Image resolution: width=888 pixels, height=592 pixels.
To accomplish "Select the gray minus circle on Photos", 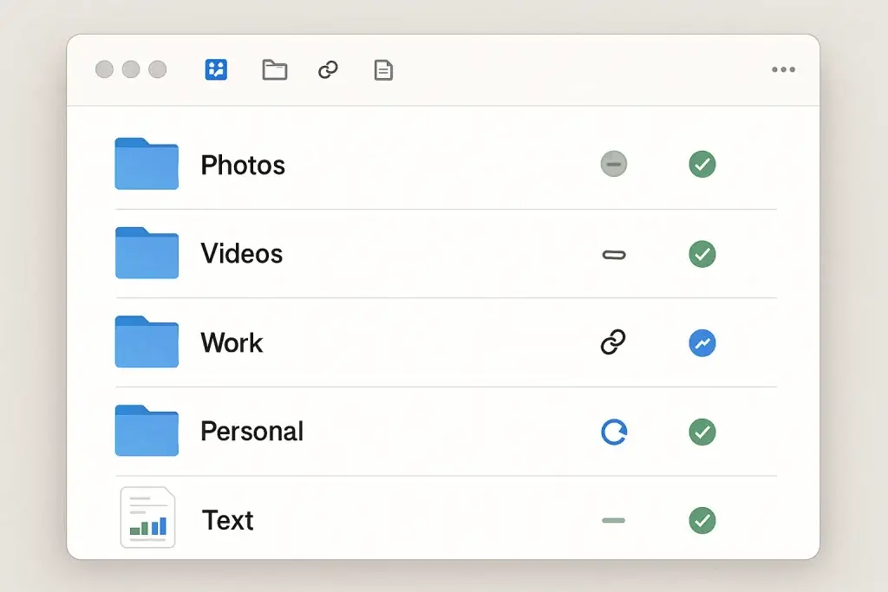I will [614, 164].
